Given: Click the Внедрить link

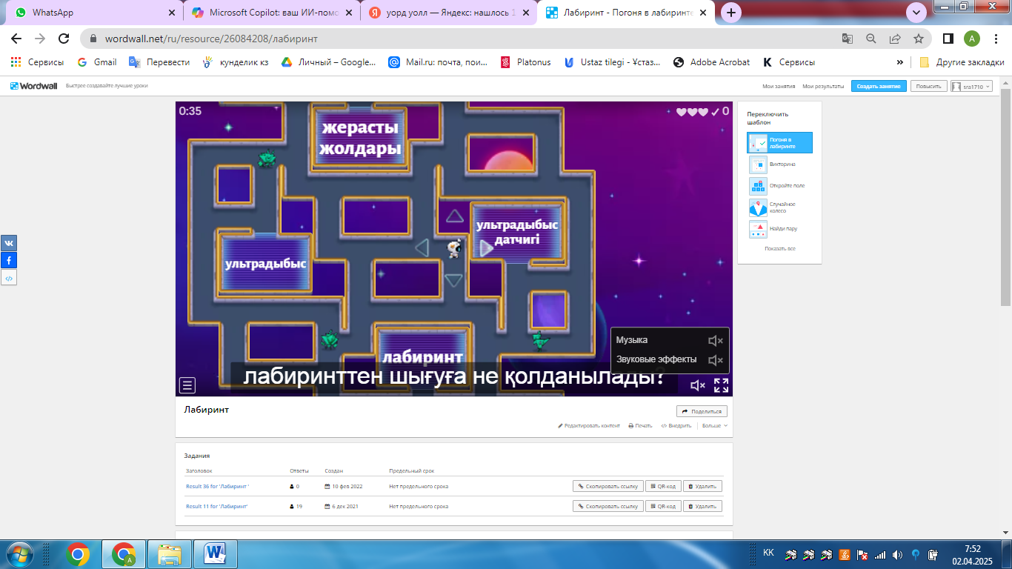Looking at the screenshot, I should [x=676, y=426].
